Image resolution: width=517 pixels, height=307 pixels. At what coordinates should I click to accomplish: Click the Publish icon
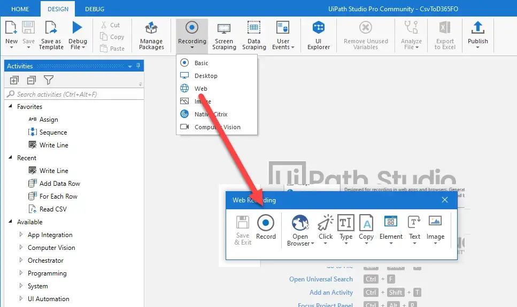[478, 27]
